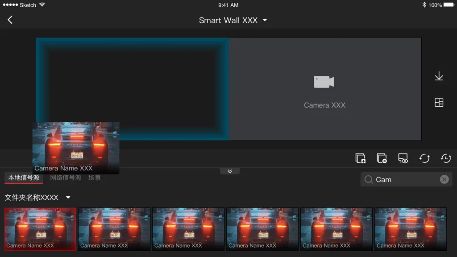Click the download arrow icon on right
The width and height of the screenshot is (457, 257).
click(x=439, y=76)
